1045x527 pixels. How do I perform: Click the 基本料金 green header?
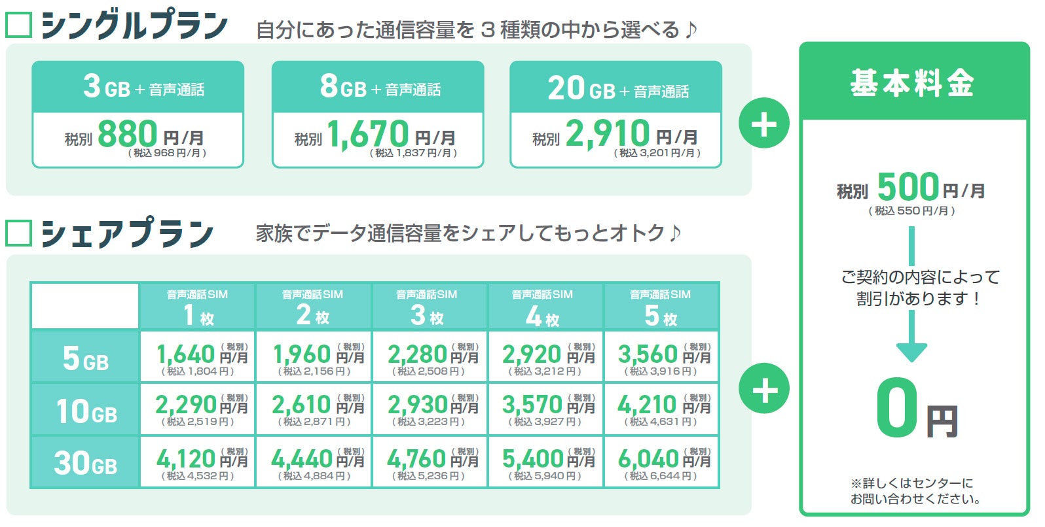pos(914,83)
